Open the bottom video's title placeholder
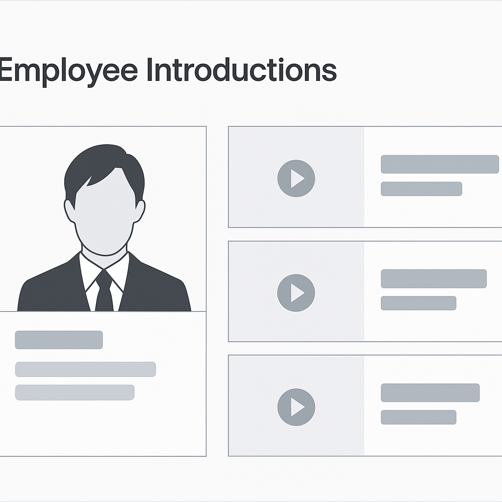The image size is (502, 502). click(430, 393)
